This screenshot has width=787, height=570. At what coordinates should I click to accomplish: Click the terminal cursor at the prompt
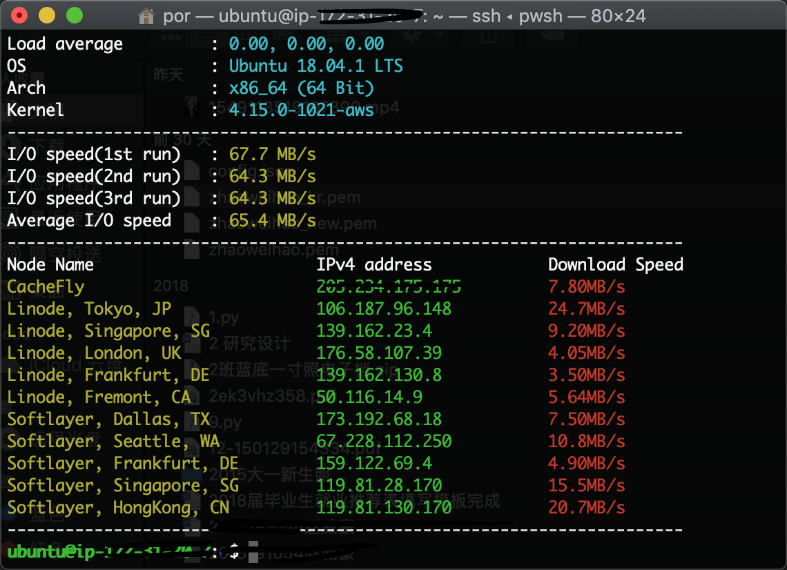pos(253,552)
